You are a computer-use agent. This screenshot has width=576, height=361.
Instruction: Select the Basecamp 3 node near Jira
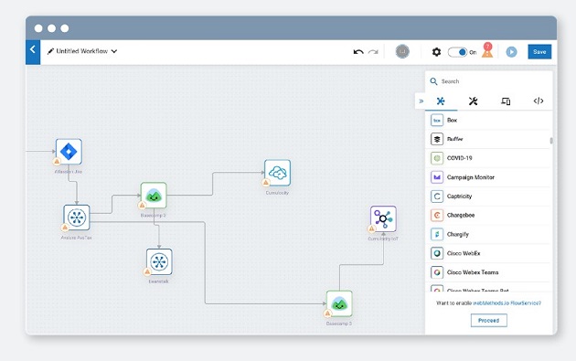[154, 195]
